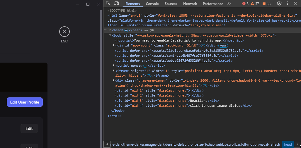Viewport: 301px width, 148px height.
Task: Switch to the Console tab
Action: pyautogui.click(x=152, y=4)
